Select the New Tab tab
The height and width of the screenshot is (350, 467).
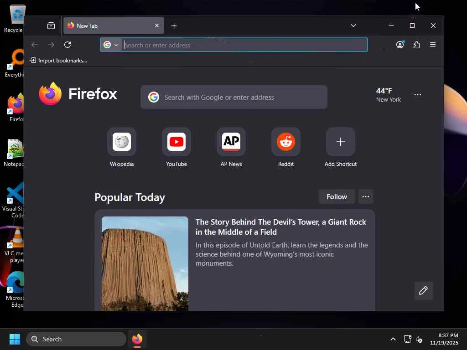(x=114, y=26)
